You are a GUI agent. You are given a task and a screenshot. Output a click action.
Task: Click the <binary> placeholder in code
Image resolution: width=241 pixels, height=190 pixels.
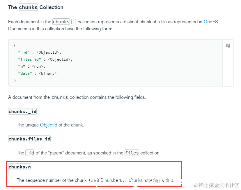(48, 73)
